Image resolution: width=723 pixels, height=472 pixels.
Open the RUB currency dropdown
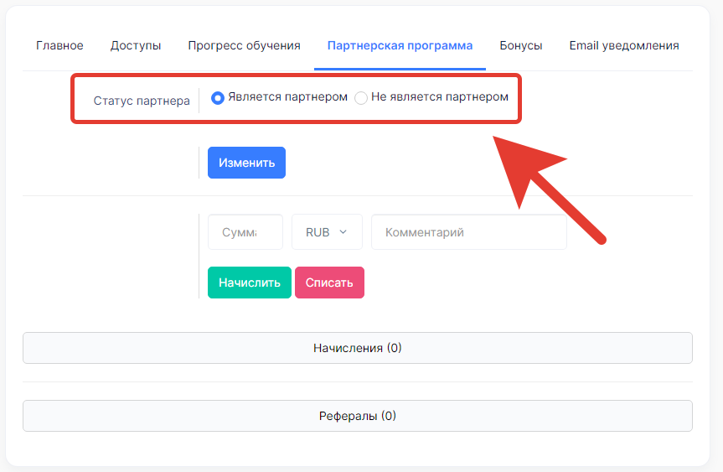(x=327, y=232)
